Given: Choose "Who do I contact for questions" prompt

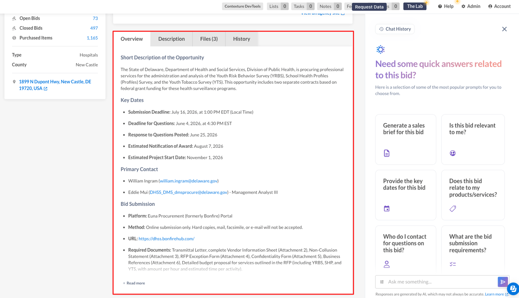Looking at the screenshot, I should click(x=406, y=250).
